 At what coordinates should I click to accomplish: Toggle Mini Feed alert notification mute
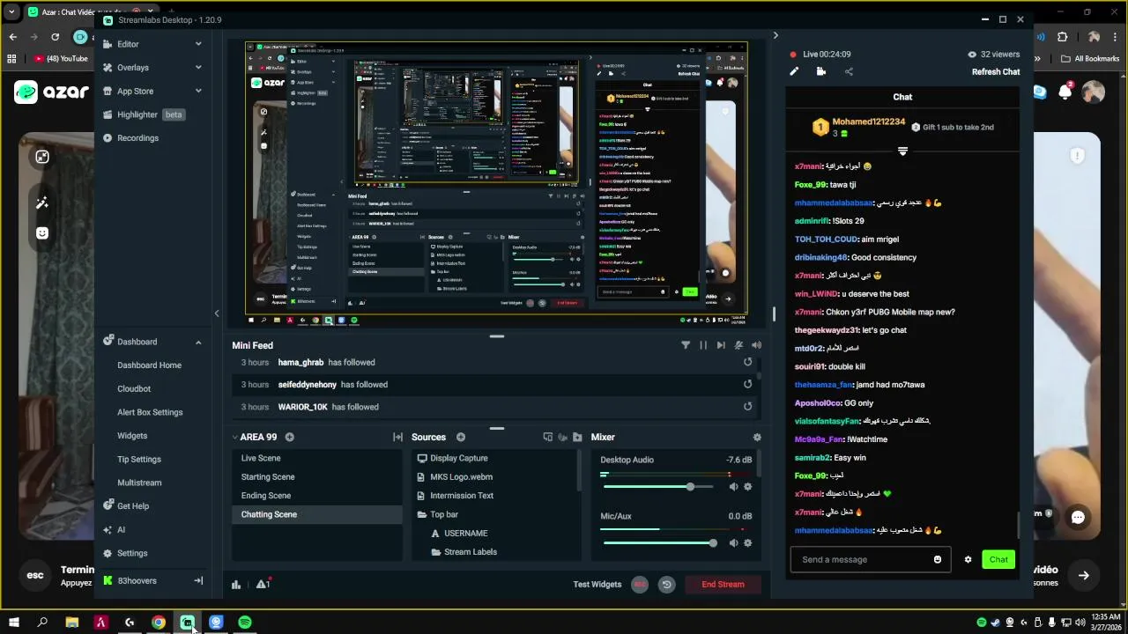[738, 345]
